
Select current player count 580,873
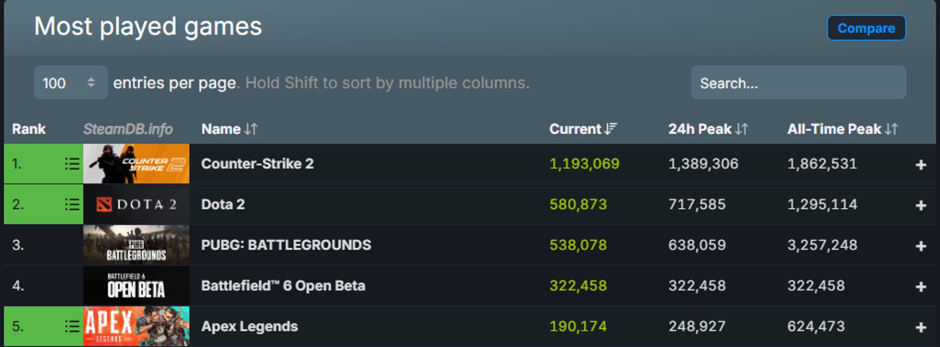[578, 204]
